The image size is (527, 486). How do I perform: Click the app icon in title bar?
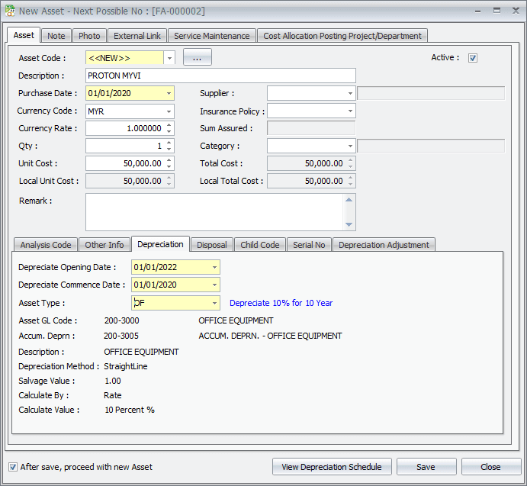click(9, 11)
